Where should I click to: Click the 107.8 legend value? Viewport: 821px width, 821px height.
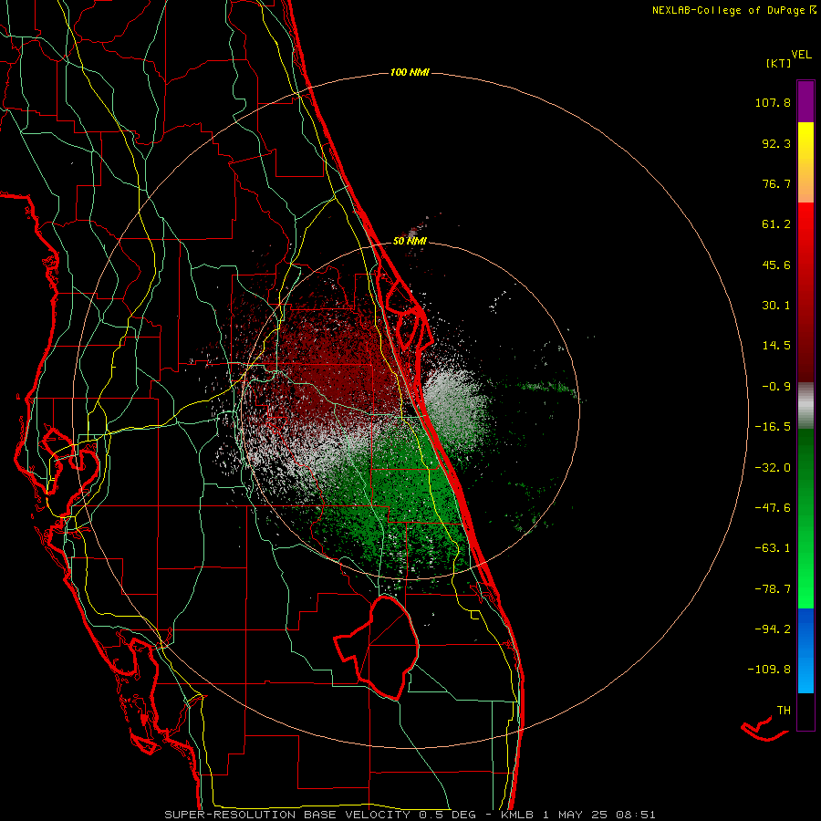coord(773,102)
